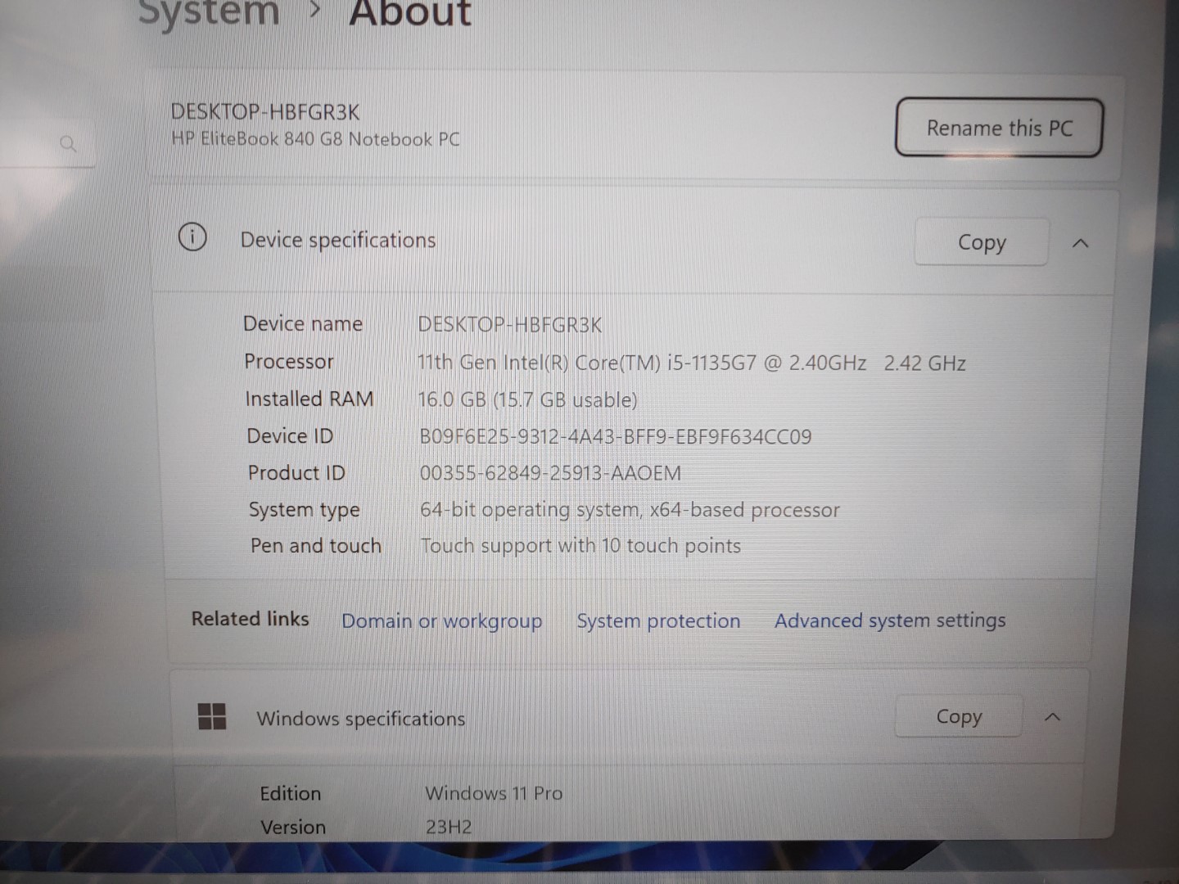The width and height of the screenshot is (1179, 884).
Task: Click the Device ID label
Action: 290,435
